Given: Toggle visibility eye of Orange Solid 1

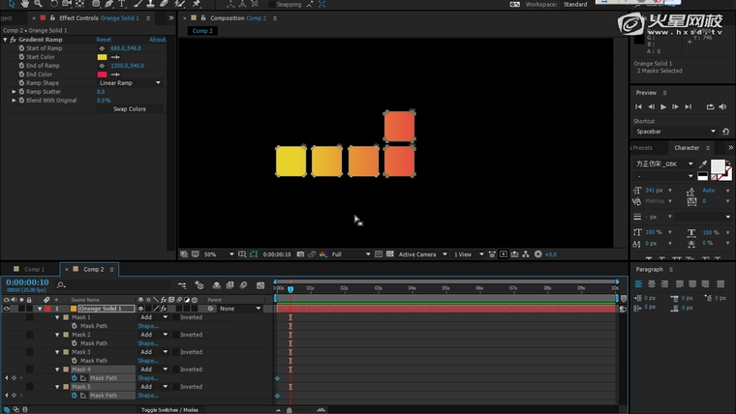Looking at the screenshot, I should [7, 309].
